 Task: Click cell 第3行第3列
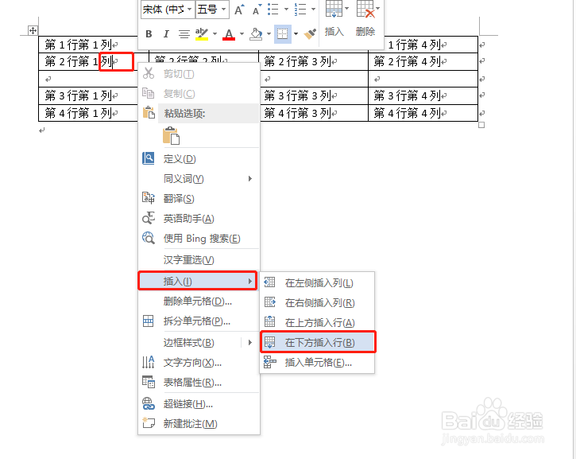coord(314,95)
